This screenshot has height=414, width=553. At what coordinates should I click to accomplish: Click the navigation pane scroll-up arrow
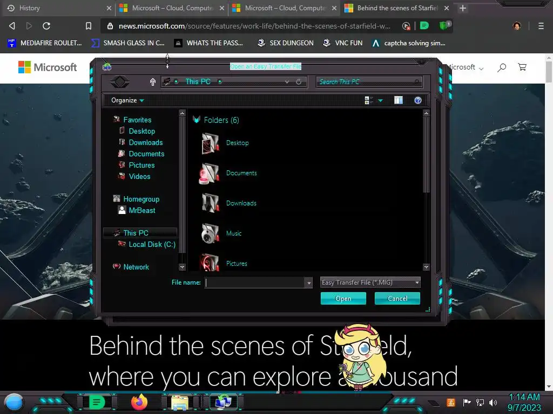182,113
